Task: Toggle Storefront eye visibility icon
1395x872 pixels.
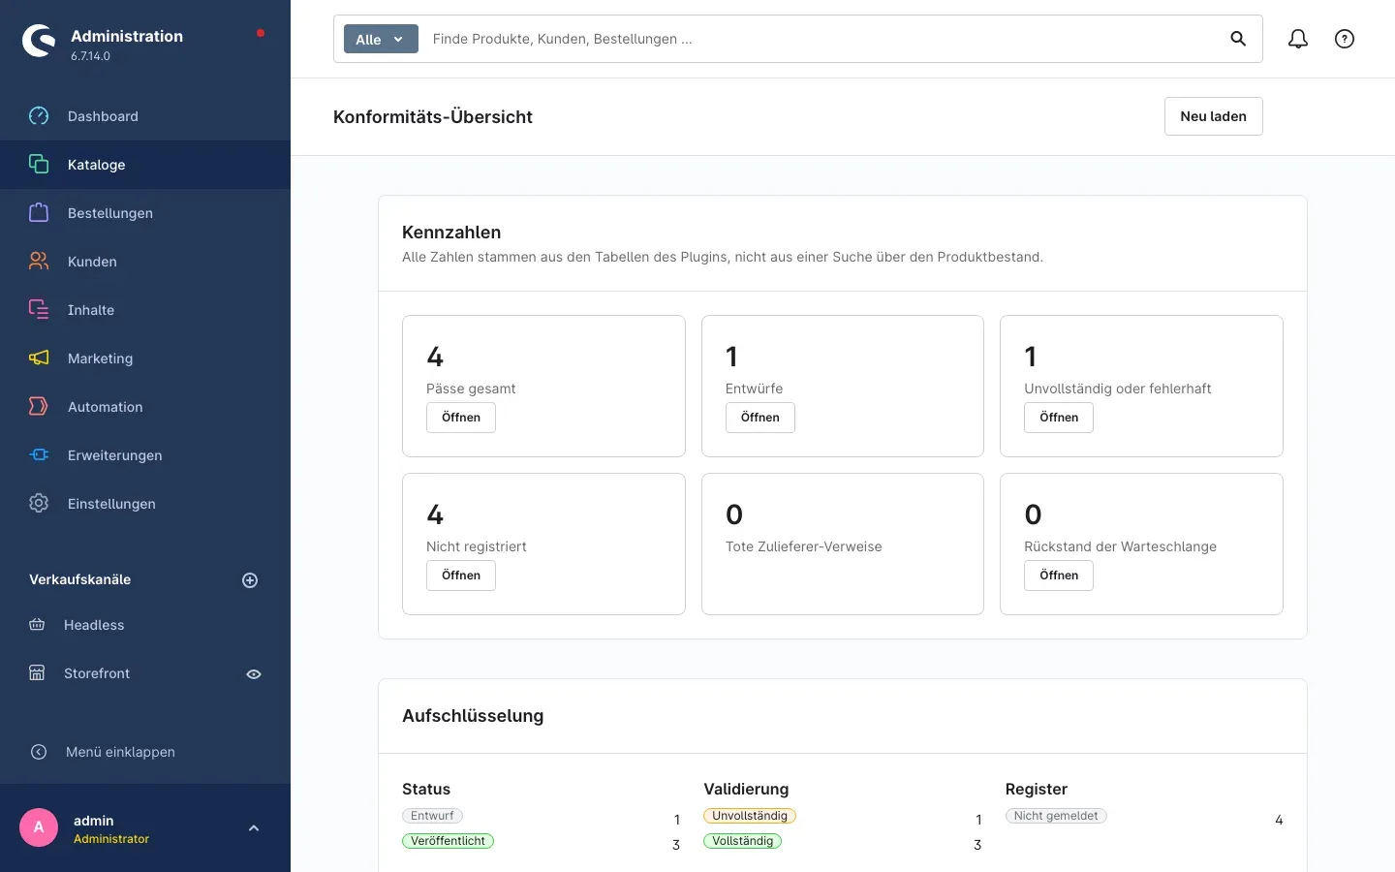Action: point(254,674)
